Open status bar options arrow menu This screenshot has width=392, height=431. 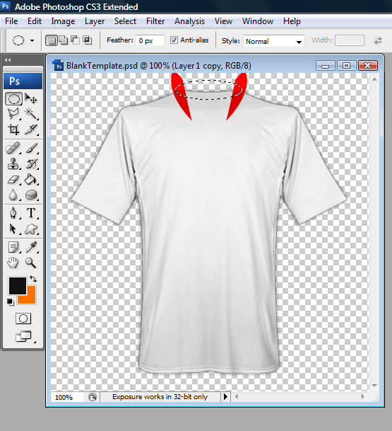point(225,397)
